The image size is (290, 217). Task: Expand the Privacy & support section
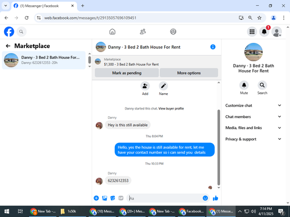(253, 139)
